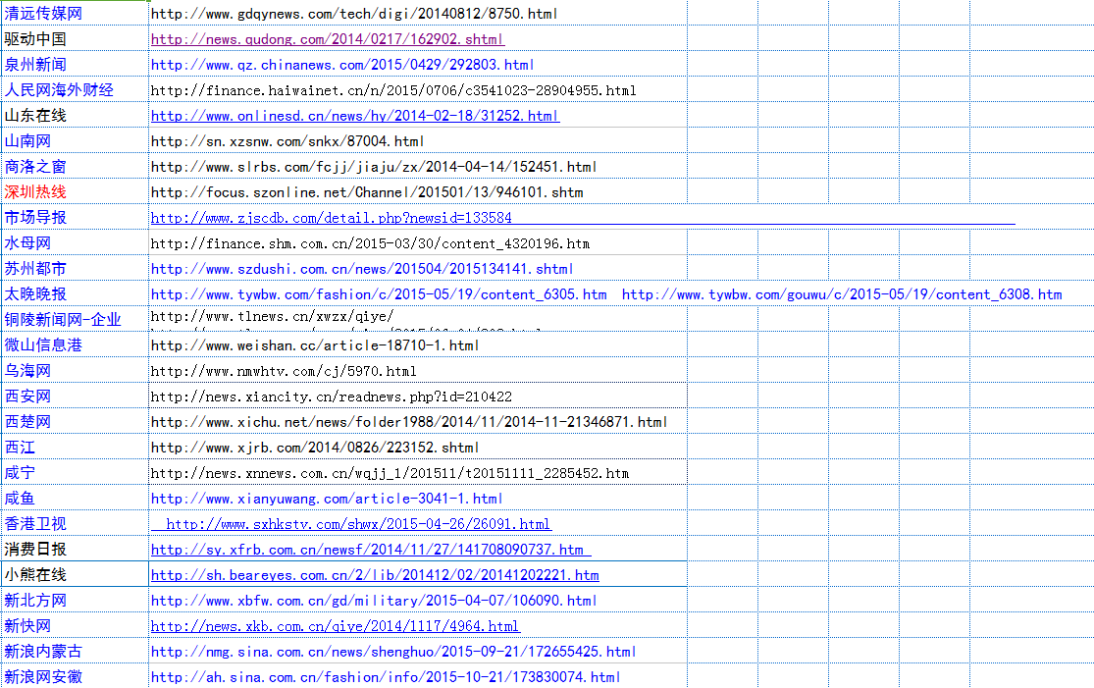Screen dimensions: 1094x688
Task: Click the ah.sina.com.cn URL cell
Action: pos(418,677)
